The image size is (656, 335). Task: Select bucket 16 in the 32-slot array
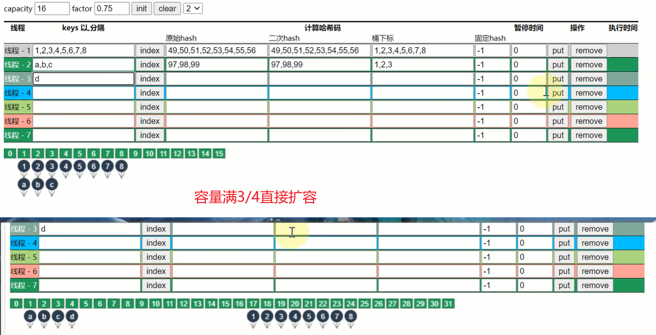pyautogui.click(x=240, y=304)
